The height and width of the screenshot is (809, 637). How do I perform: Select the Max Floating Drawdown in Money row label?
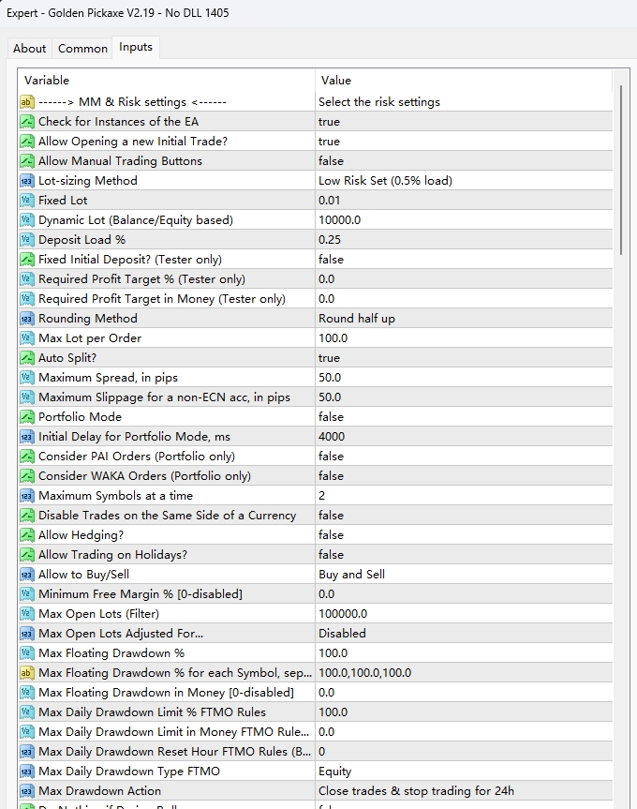pos(166,693)
